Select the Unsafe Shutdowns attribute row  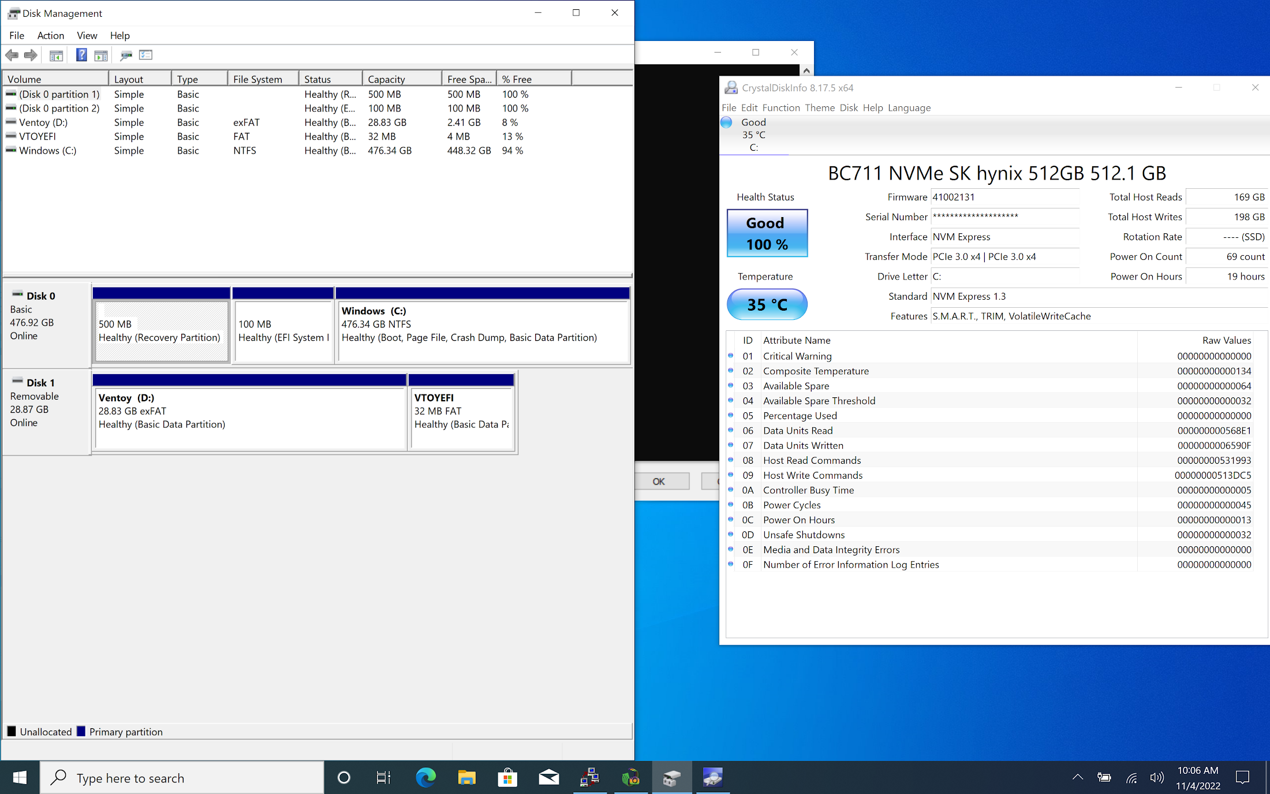(989, 535)
